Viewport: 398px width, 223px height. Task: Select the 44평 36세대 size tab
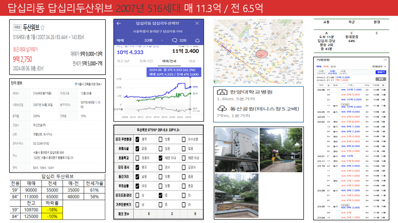(x=343, y=72)
